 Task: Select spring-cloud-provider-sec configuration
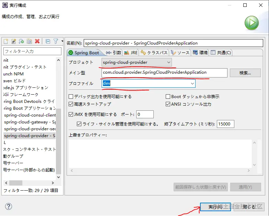click(x=30, y=129)
